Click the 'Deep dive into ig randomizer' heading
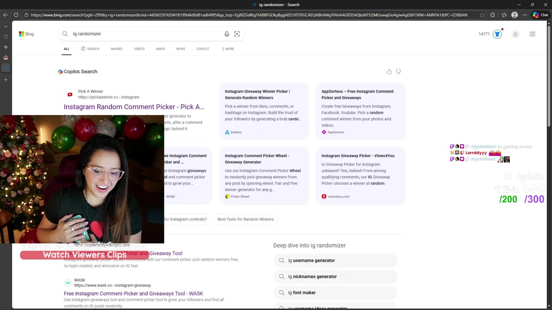Image resolution: width=552 pixels, height=310 pixels. pos(309,245)
